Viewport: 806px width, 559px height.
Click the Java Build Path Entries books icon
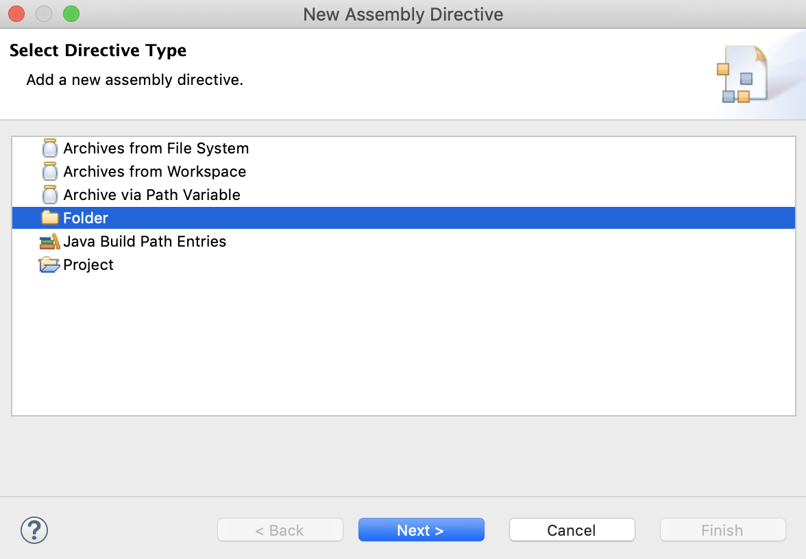coord(50,241)
